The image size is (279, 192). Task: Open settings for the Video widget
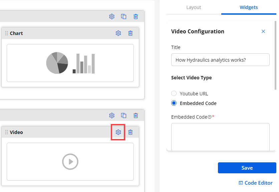pos(118,132)
